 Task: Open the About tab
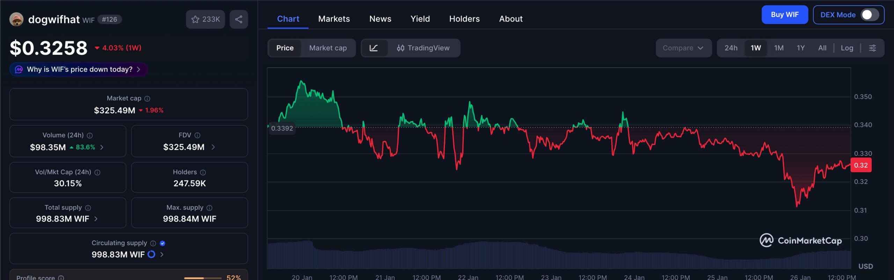(x=511, y=19)
